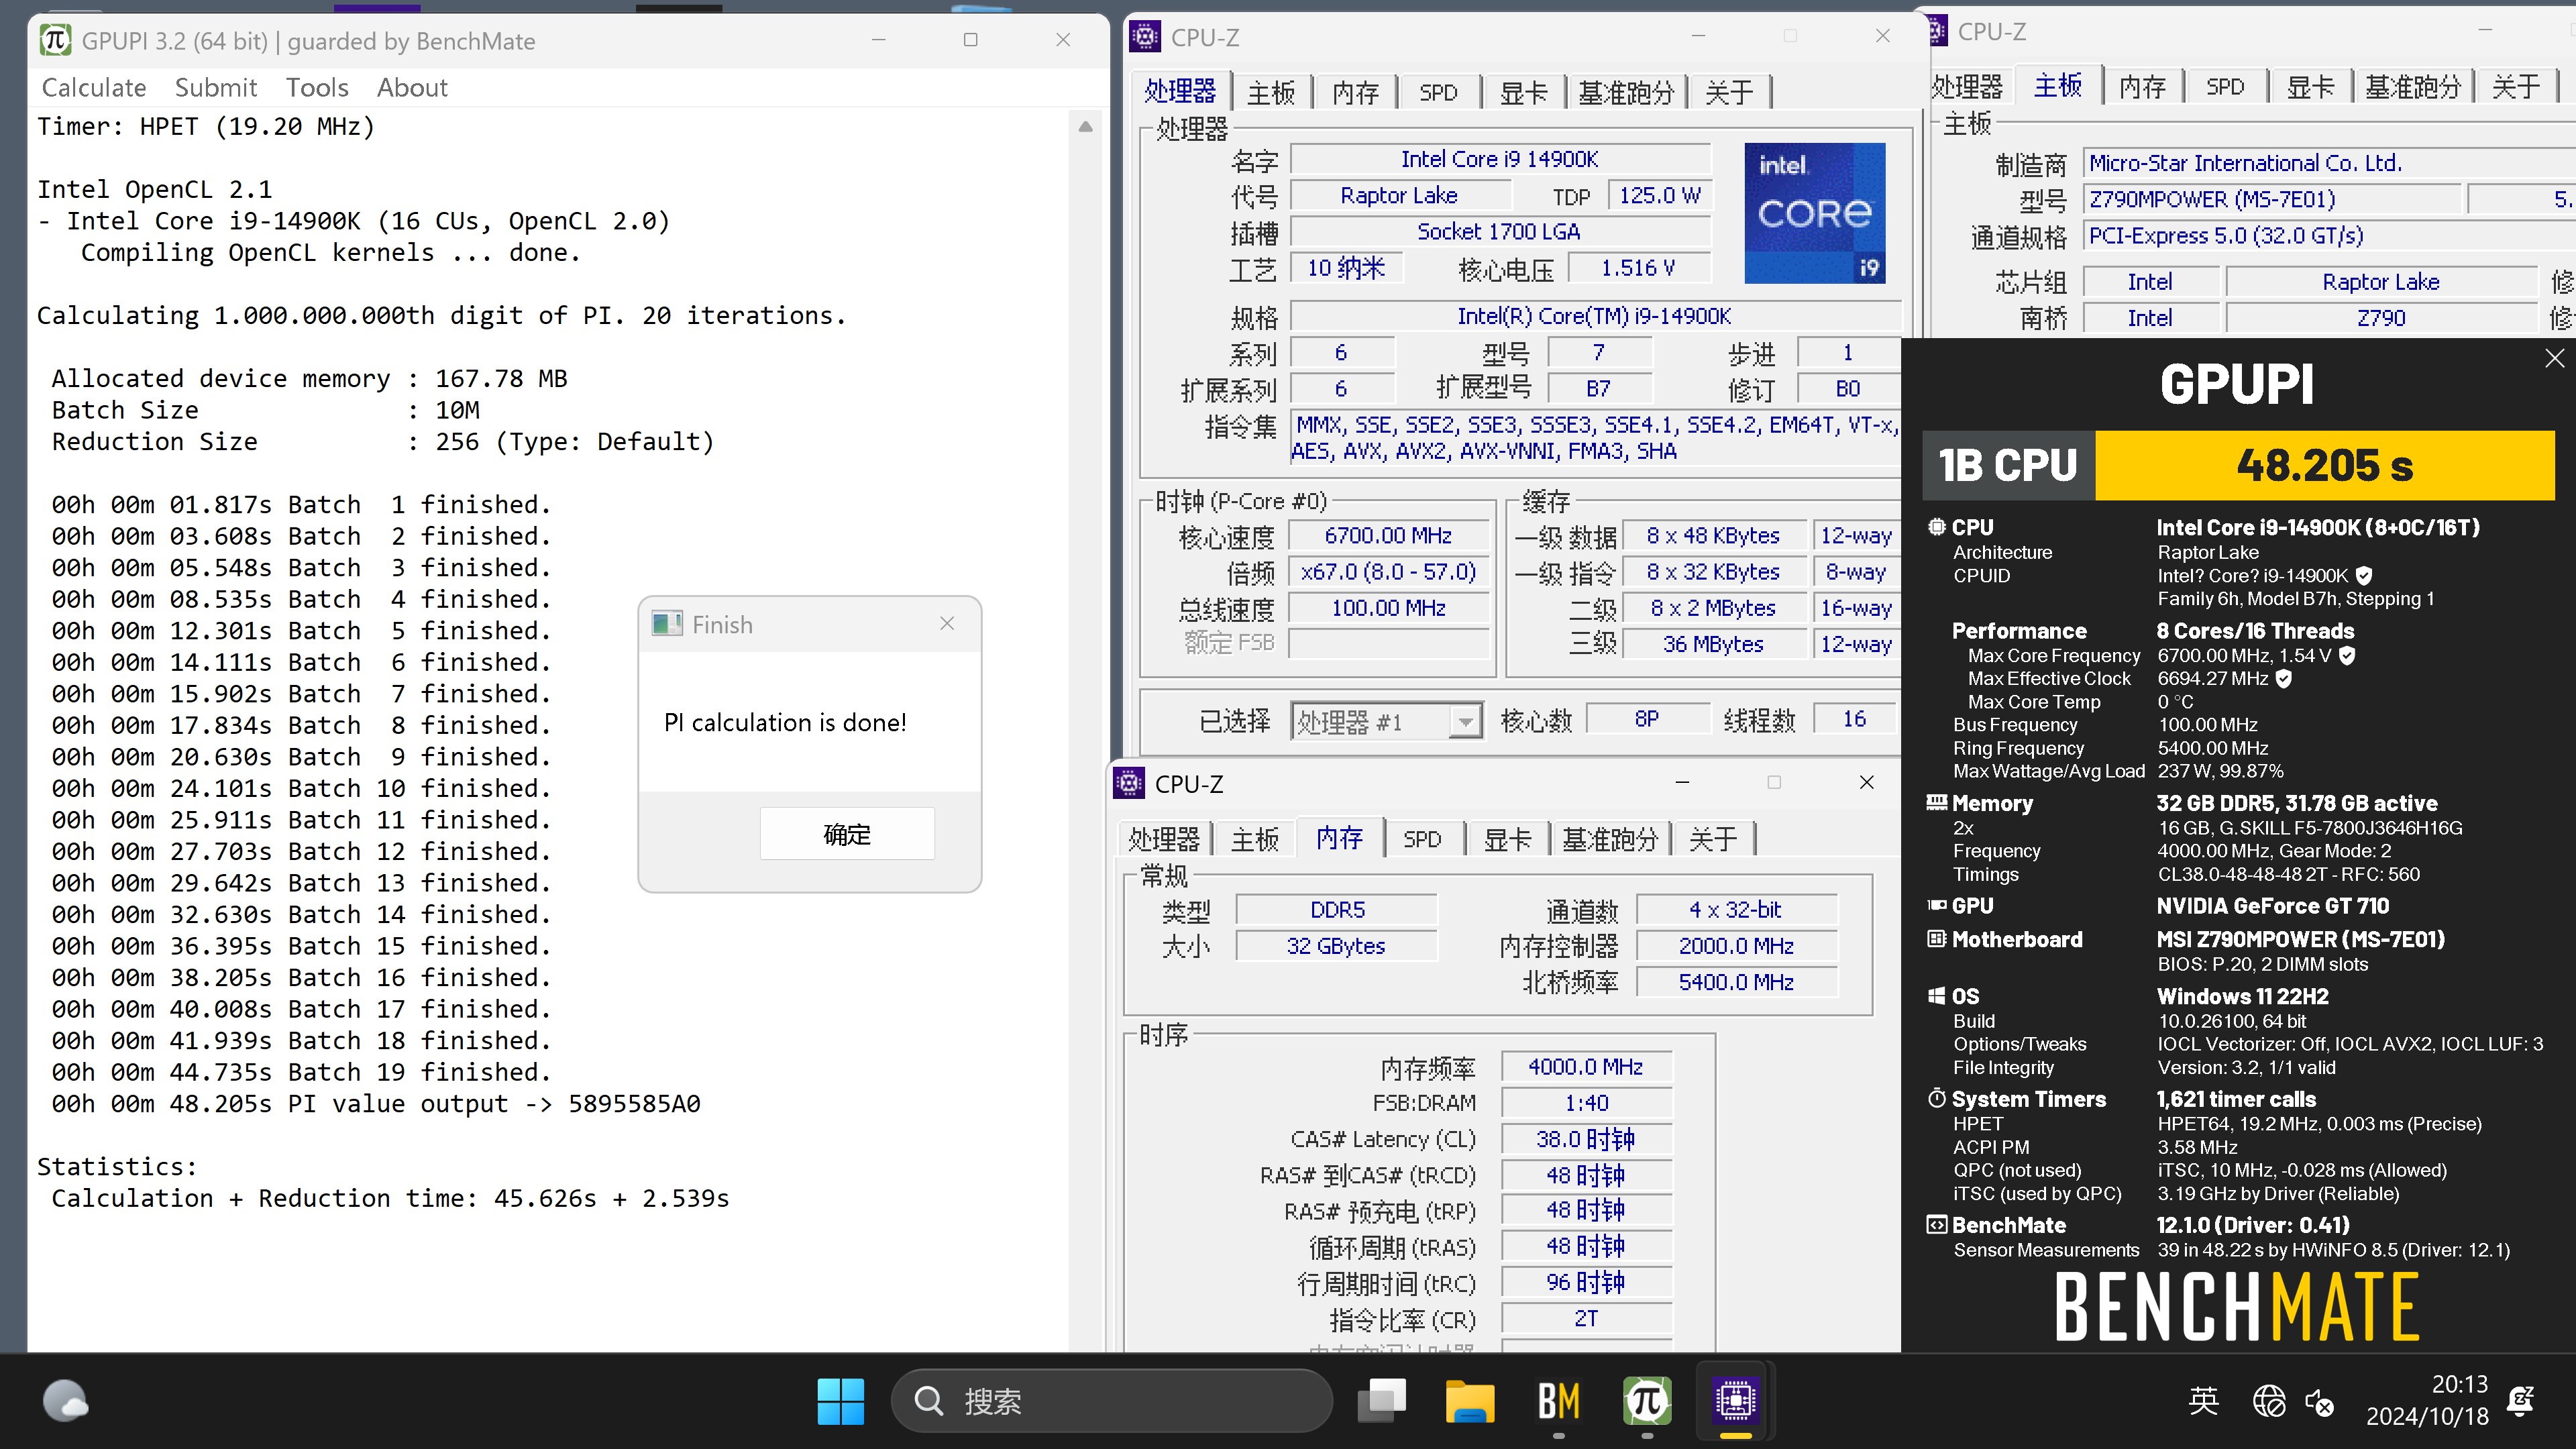The height and width of the screenshot is (1449, 2576).
Task: Switch to 主板 tab in top CPU-Z window
Action: coord(1271,93)
